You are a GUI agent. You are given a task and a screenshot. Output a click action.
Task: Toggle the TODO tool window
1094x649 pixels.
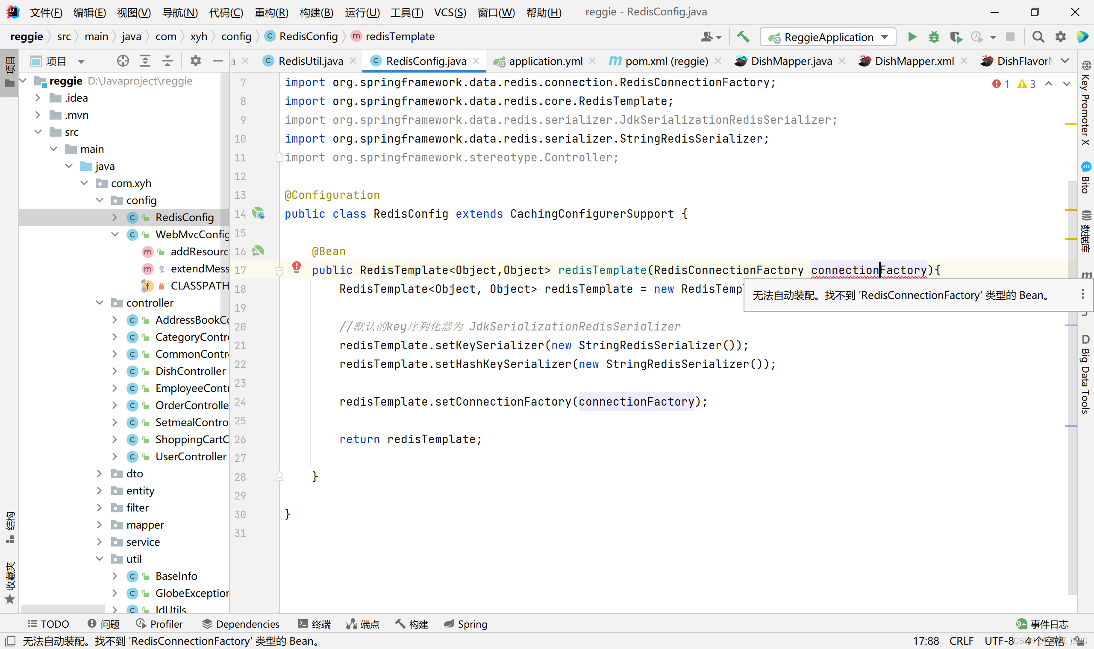[x=49, y=624]
